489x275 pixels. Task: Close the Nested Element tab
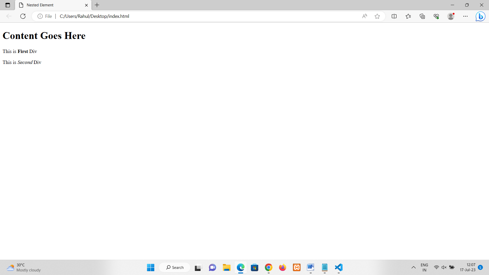click(86, 5)
